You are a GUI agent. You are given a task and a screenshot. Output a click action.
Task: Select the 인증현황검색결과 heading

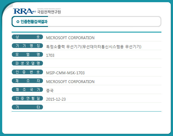coord(34,22)
